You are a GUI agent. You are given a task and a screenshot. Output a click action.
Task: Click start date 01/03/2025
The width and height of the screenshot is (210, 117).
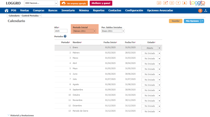click(x=110, y=58)
